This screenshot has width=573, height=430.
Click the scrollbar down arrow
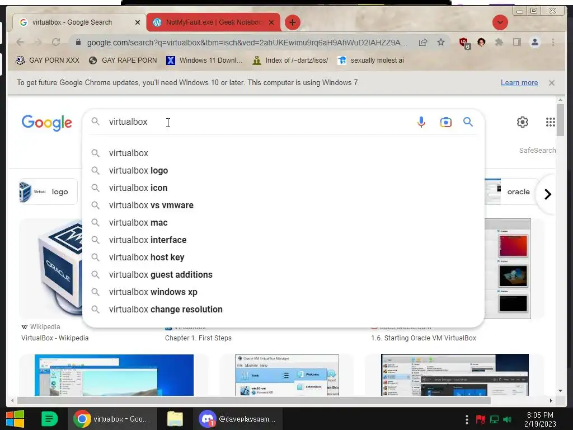point(560,391)
